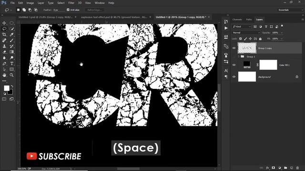Open the Image menu
This screenshot has height=171, width=305.
30,3
